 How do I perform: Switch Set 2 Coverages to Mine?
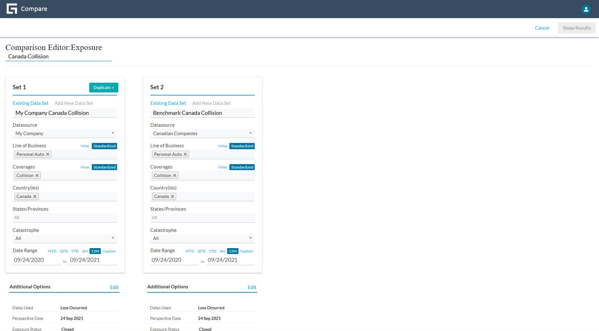point(222,167)
